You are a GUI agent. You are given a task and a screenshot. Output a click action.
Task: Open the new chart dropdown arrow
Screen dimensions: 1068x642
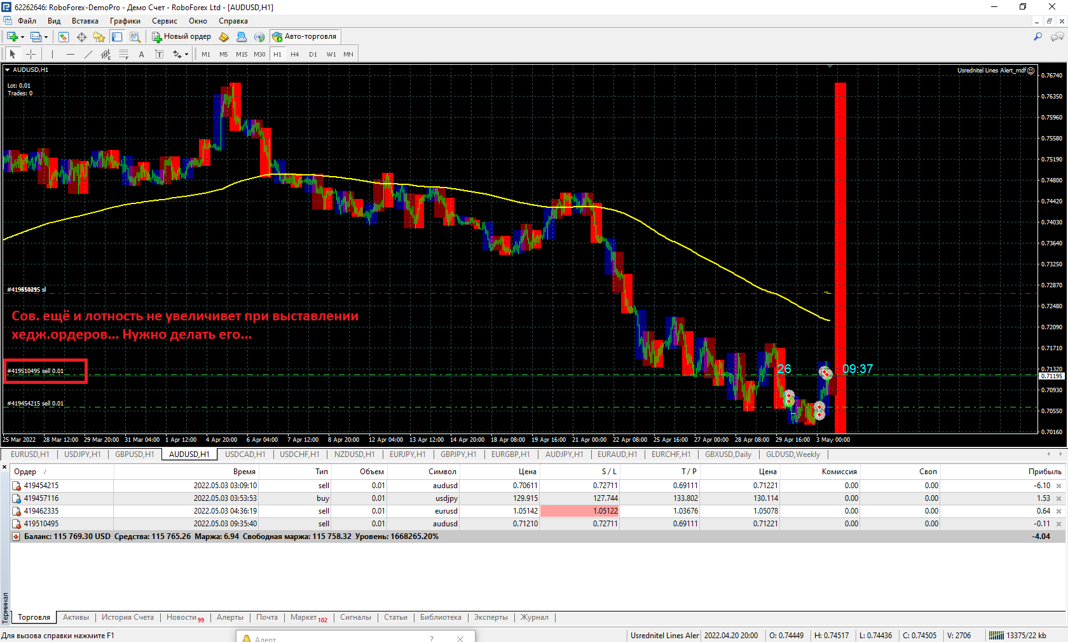pos(22,37)
